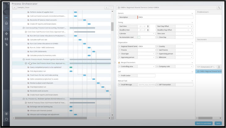Expand the left navigation sidebar chevron
The width and height of the screenshot is (226, 128).
click(8, 4)
